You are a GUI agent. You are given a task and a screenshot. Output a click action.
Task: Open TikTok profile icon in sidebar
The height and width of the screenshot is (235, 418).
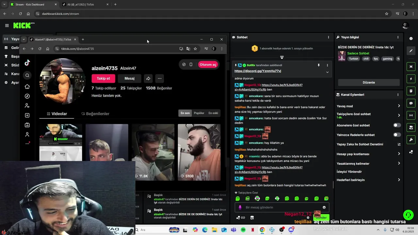coord(27,134)
